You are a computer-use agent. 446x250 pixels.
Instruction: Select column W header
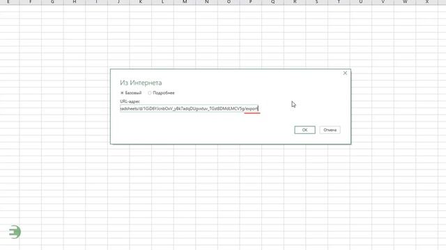(405, 2)
